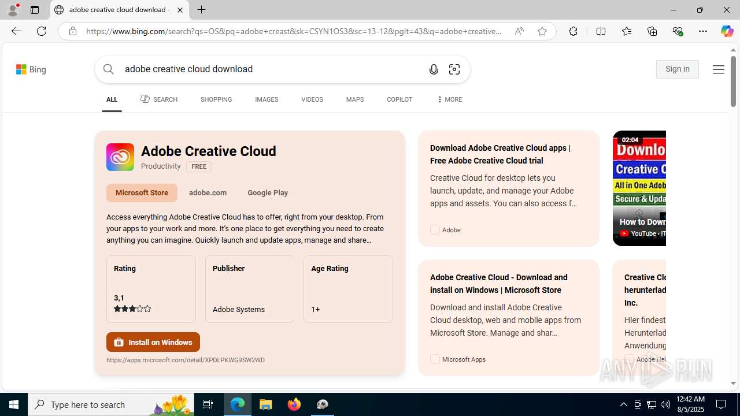Go back with the browser back arrow
The image size is (740, 416).
pos(16,31)
